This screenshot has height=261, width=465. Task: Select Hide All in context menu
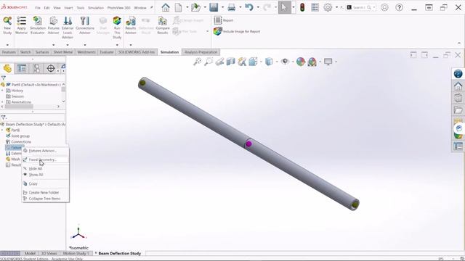45,168
